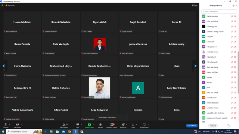Select Glad Narotama in participants list
This screenshot has width=239, height=134.
click(219, 67)
